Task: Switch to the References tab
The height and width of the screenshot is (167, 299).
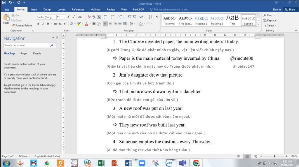Action: (78, 10)
